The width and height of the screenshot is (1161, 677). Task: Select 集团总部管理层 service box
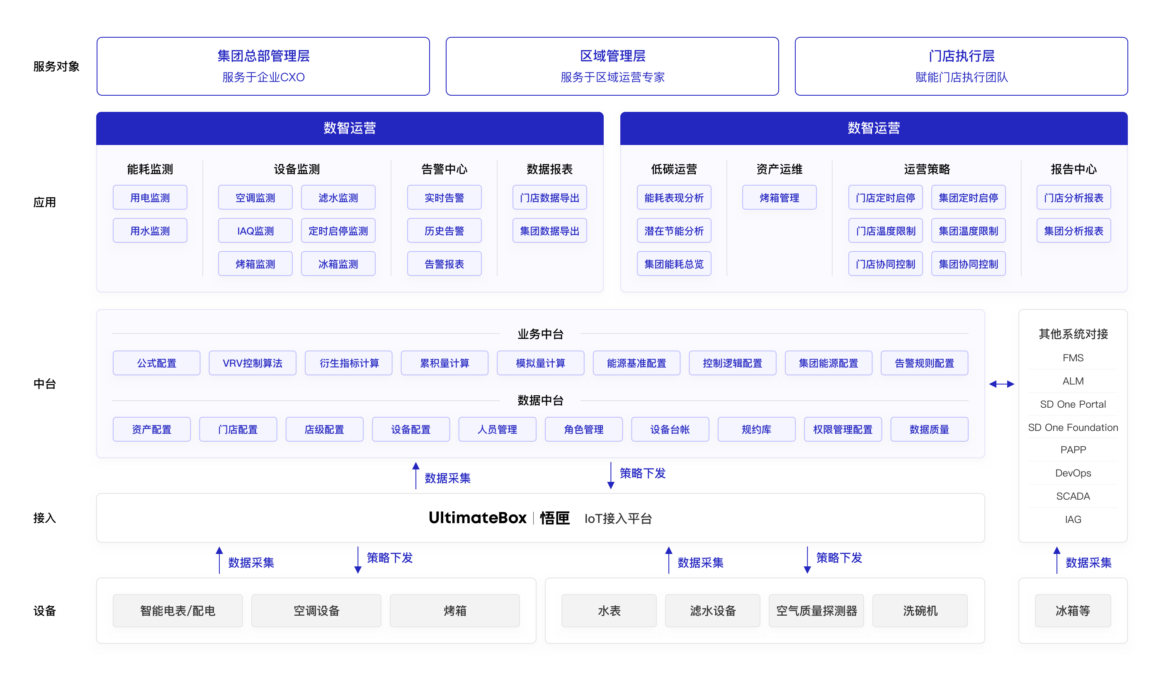[x=263, y=66]
